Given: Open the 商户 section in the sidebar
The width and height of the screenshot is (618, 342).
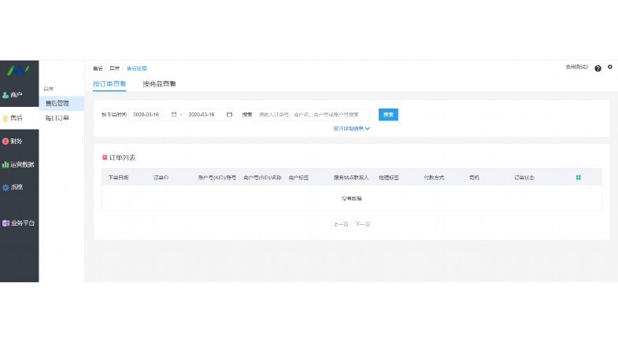Looking at the screenshot, I should [20, 95].
